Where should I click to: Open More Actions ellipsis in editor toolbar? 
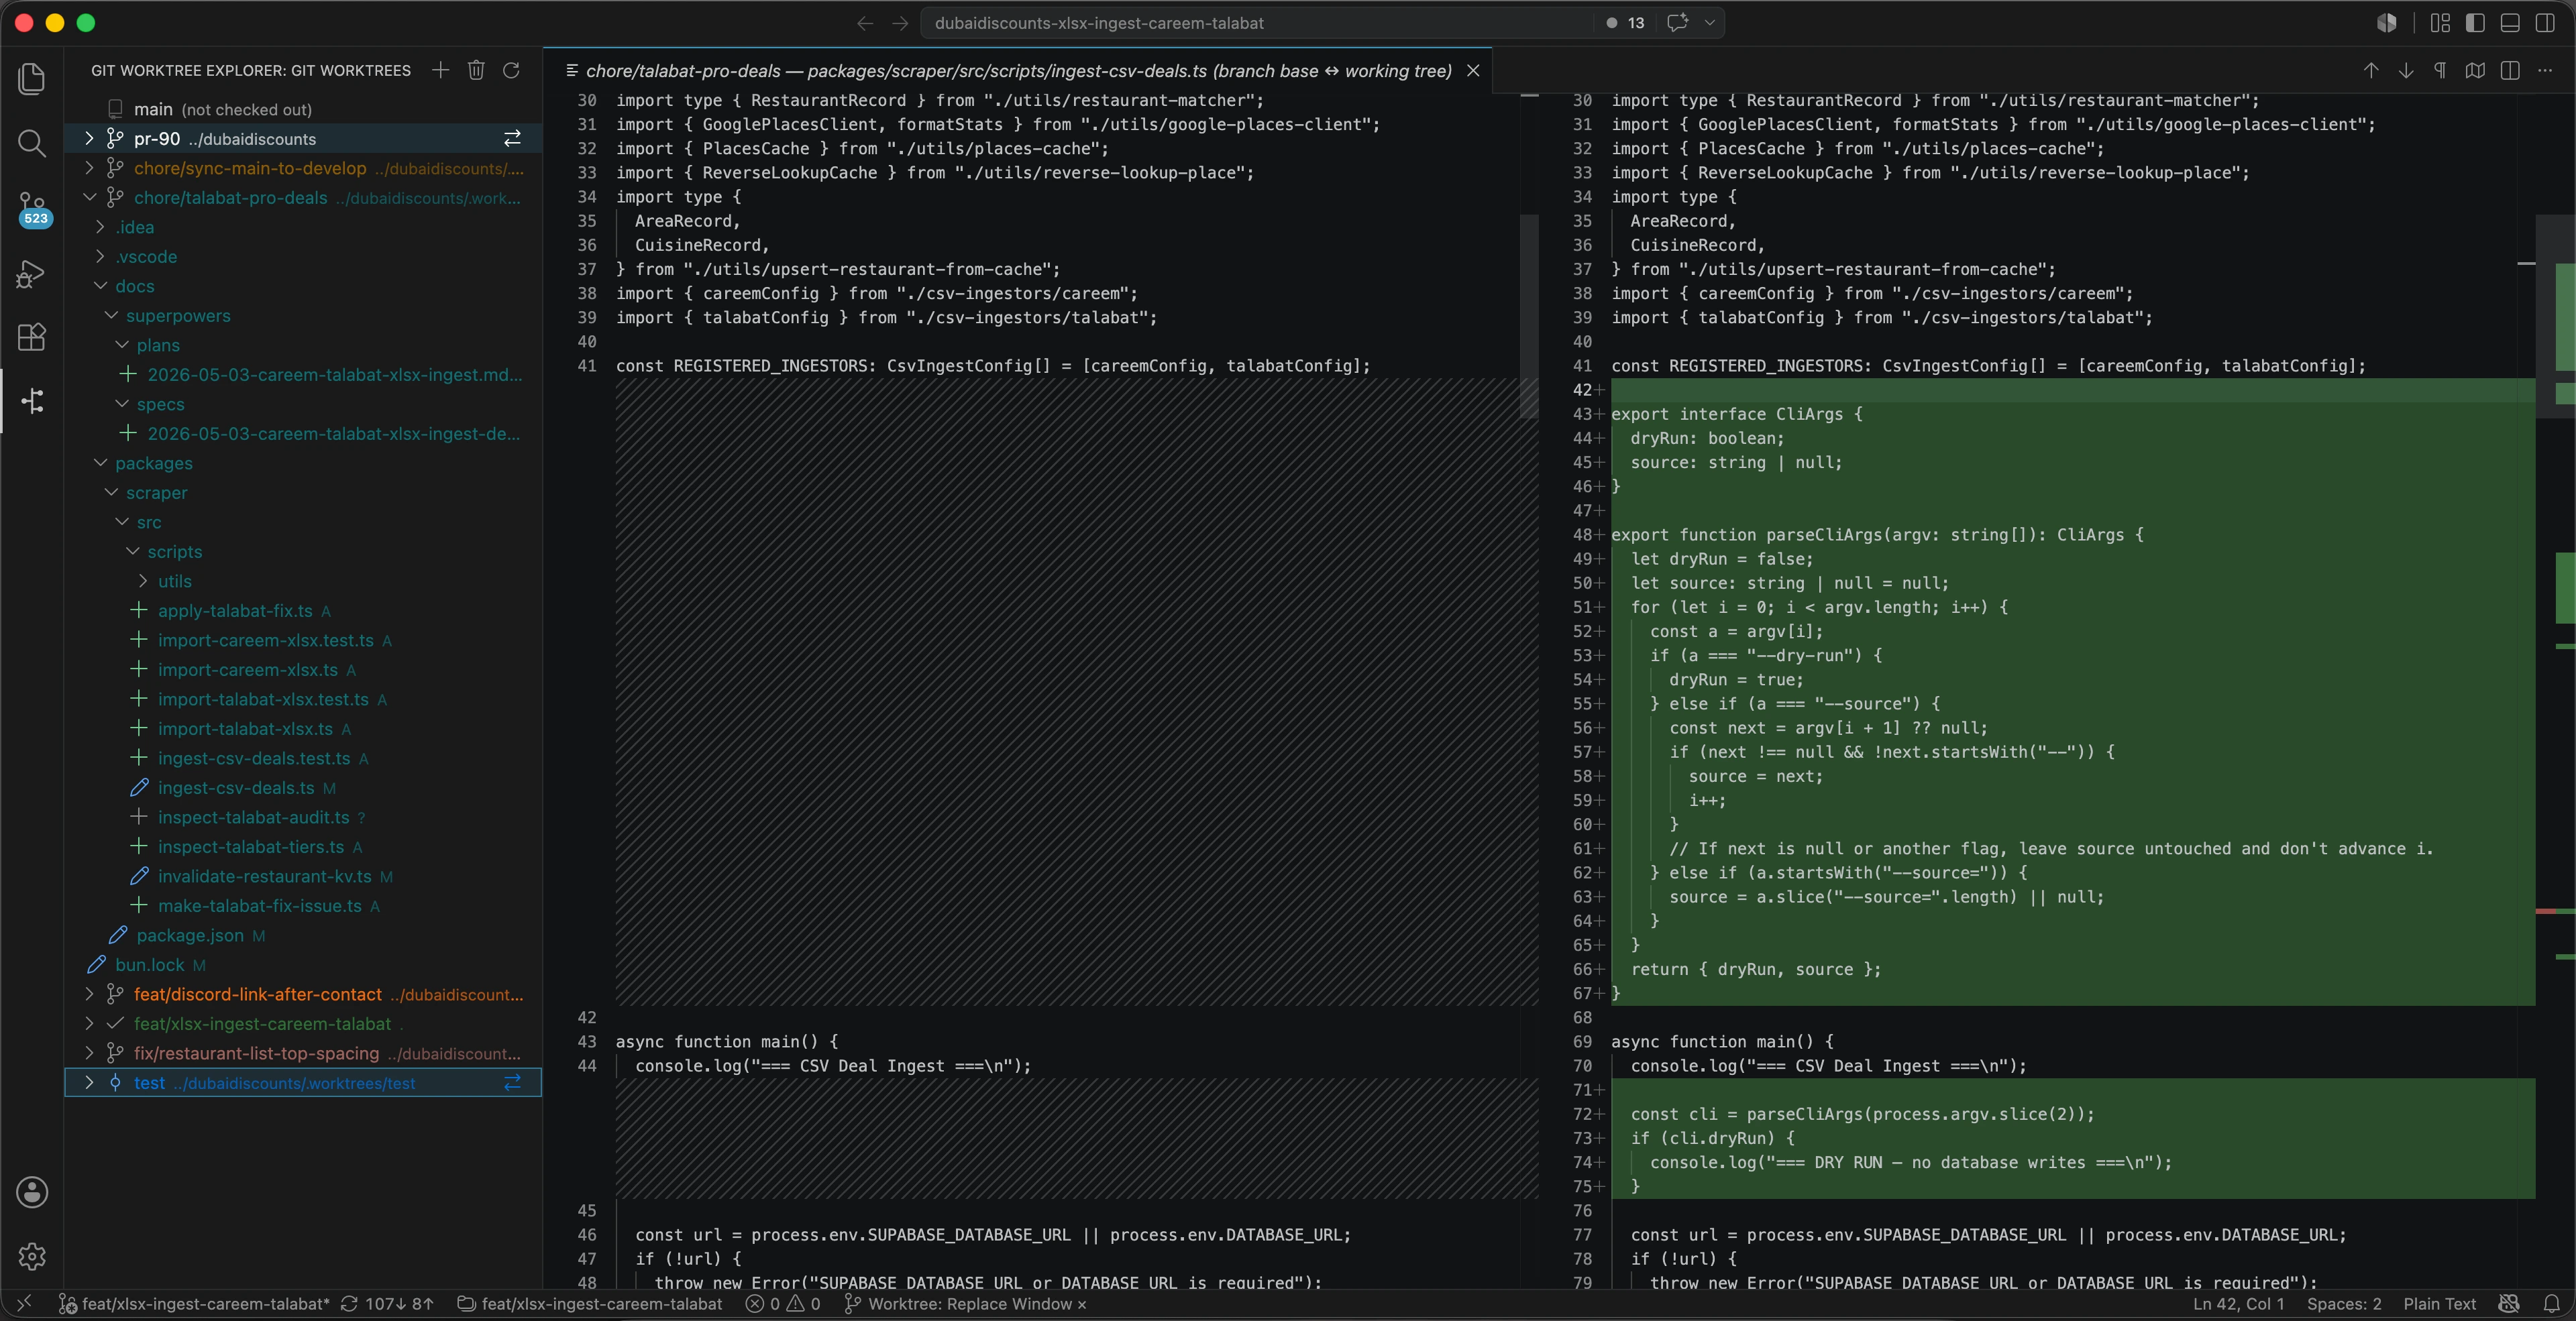pos(2545,70)
